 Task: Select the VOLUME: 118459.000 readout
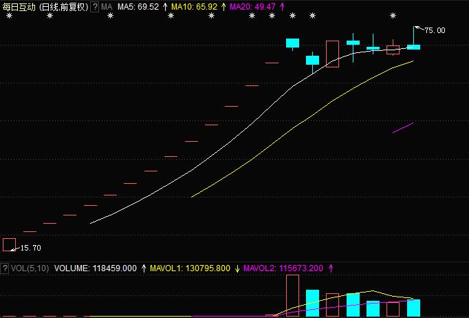point(95,268)
